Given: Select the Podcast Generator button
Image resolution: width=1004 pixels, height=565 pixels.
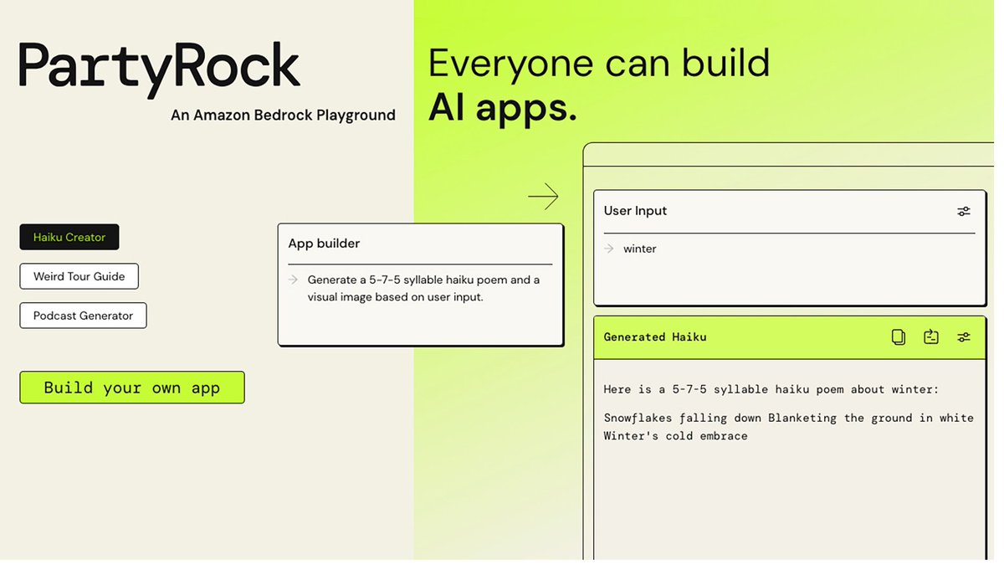Looking at the screenshot, I should pyautogui.click(x=83, y=316).
